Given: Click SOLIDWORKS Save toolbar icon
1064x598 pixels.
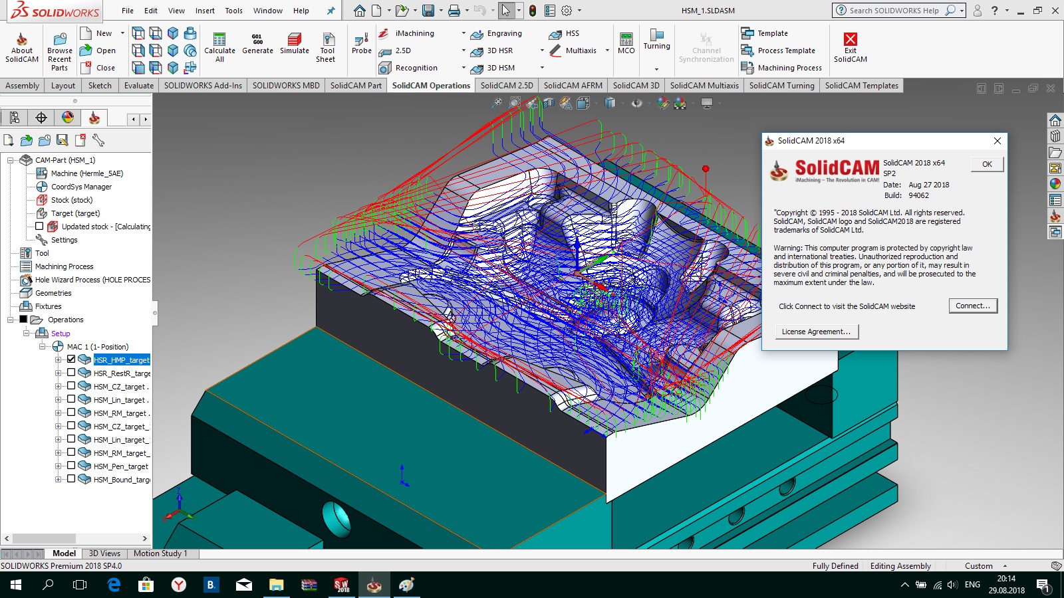Looking at the screenshot, I should pos(428,11).
